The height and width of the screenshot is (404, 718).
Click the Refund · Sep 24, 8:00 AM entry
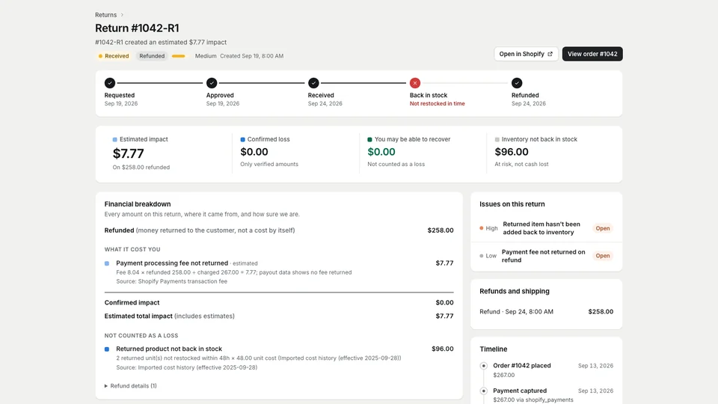pyautogui.click(x=546, y=311)
